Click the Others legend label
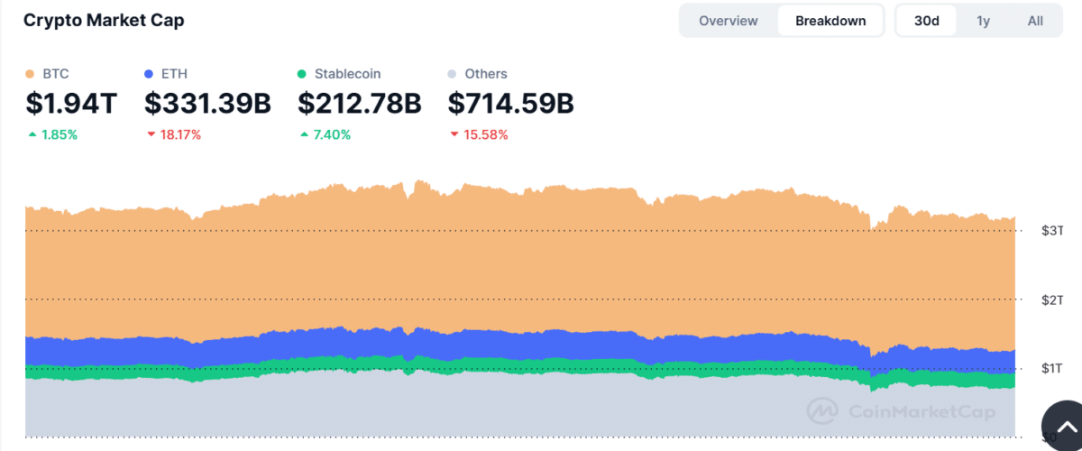This screenshot has width=1082, height=451. click(x=486, y=74)
